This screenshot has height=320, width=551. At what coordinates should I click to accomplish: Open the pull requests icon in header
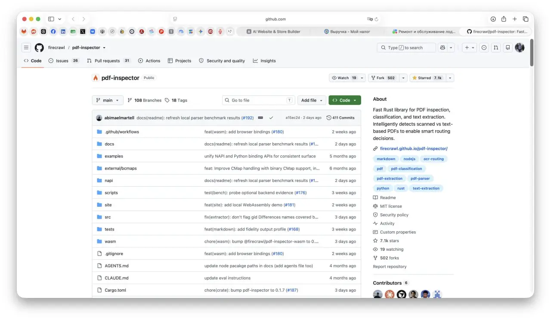pyautogui.click(x=496, y=48)
